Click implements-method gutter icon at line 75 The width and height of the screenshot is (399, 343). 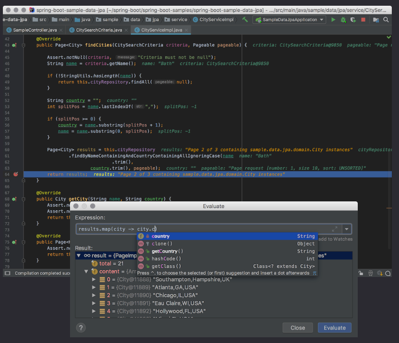[14, 242]
